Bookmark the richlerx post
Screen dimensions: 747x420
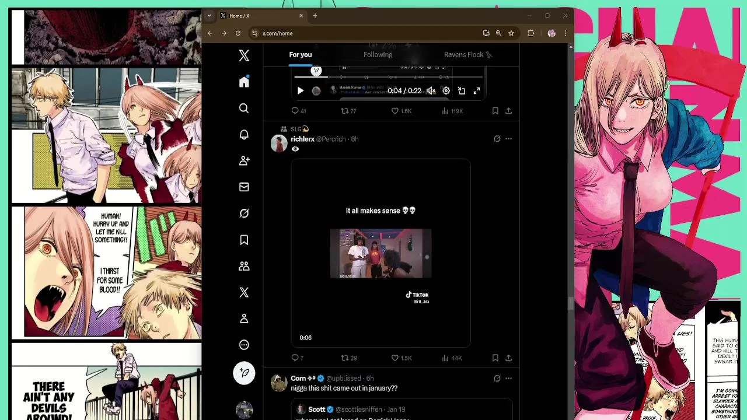495,358
